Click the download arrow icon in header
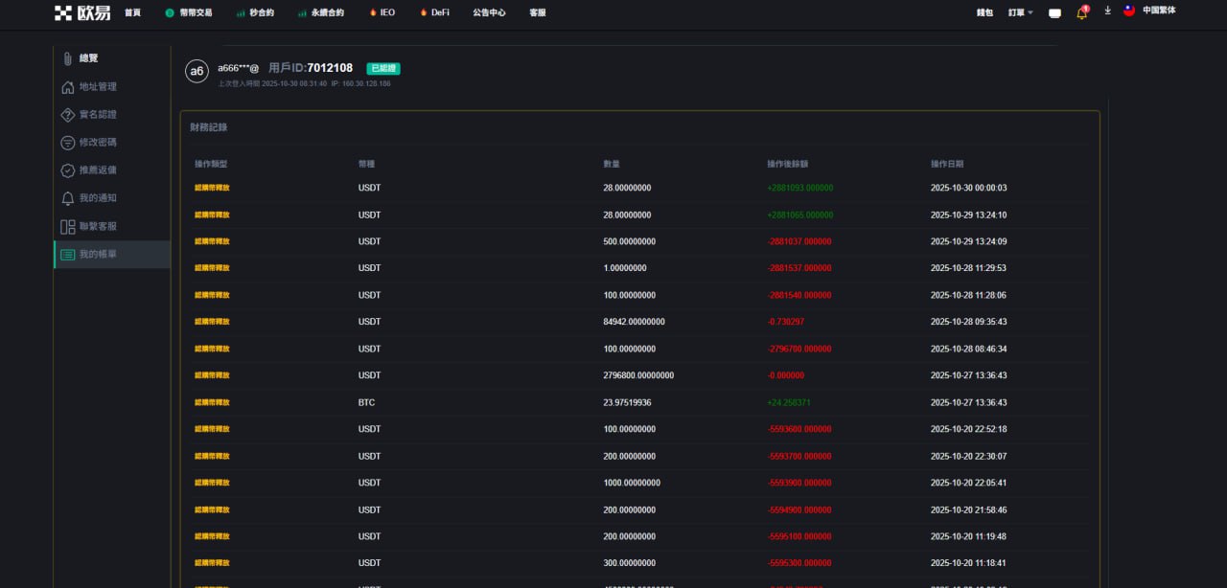This screenshot has width=1227, height=588. [1107, 11]
